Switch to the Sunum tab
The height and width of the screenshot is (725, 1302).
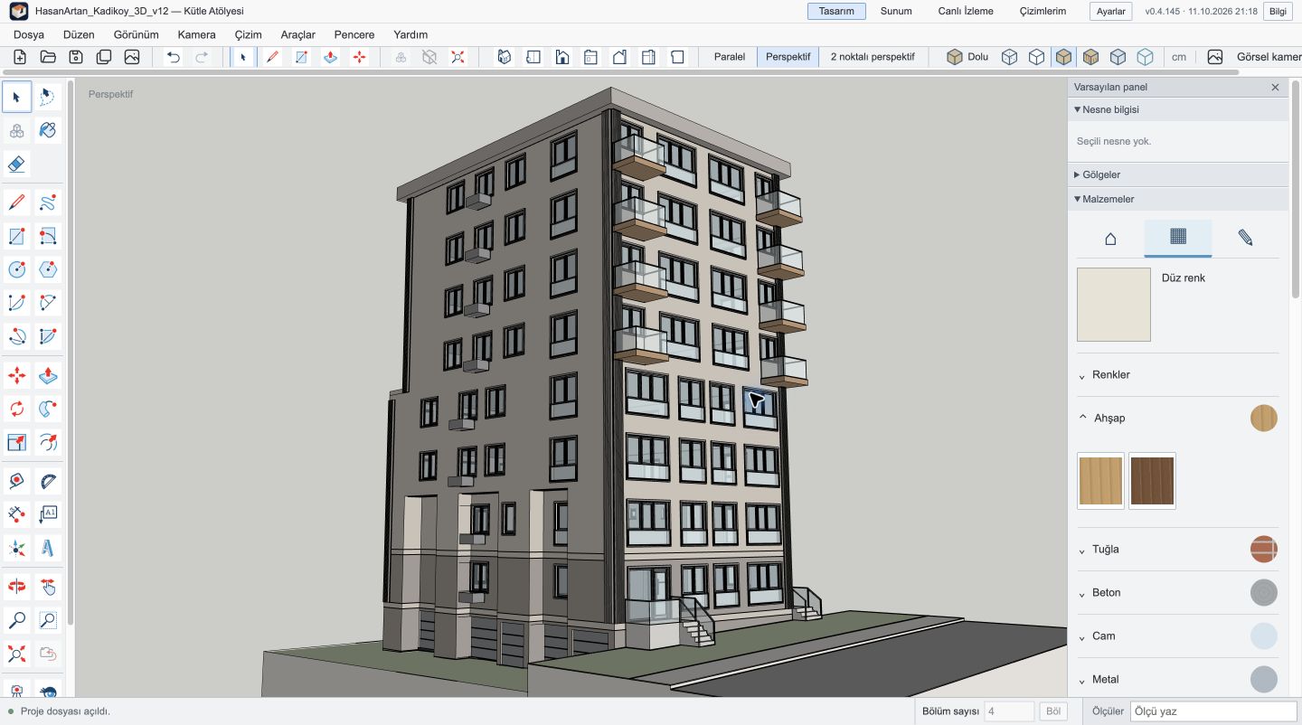coord(896,12)
